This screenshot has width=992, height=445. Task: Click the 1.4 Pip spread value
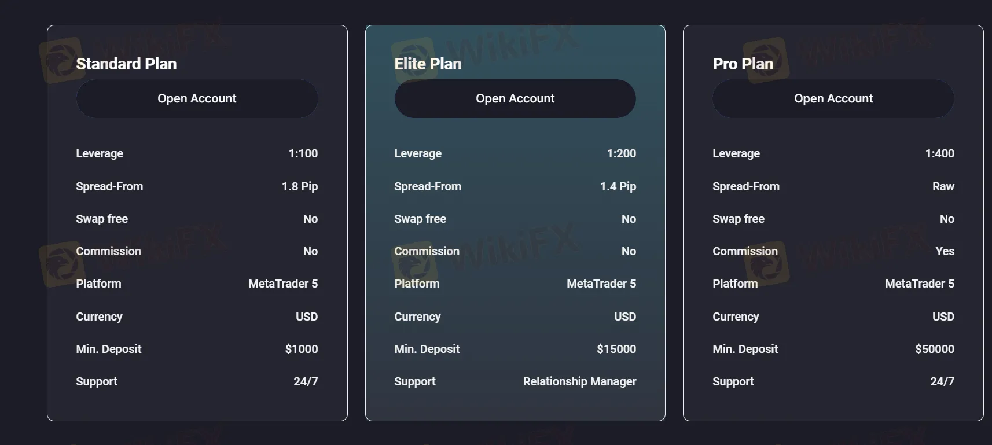click(x=618, y=186)
